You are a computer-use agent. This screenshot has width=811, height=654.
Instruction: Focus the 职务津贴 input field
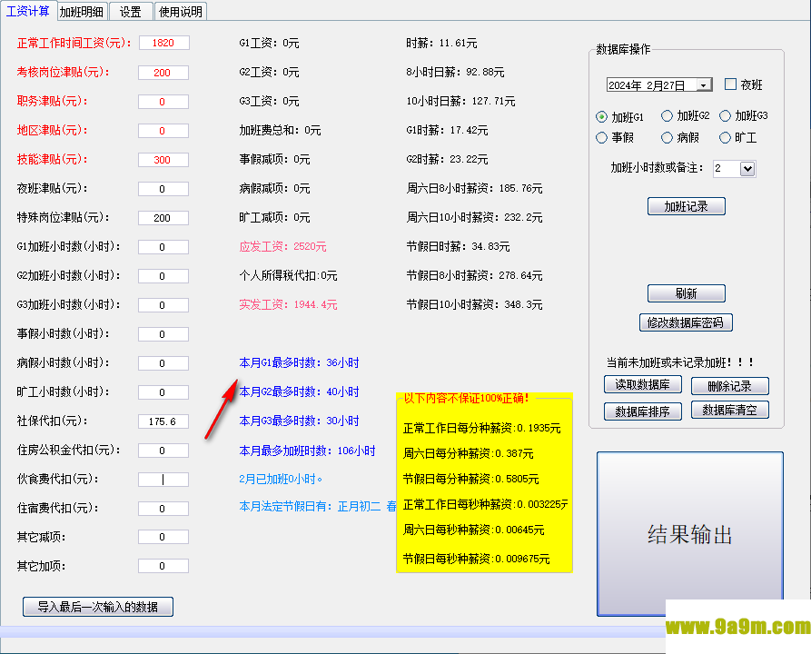163,102
